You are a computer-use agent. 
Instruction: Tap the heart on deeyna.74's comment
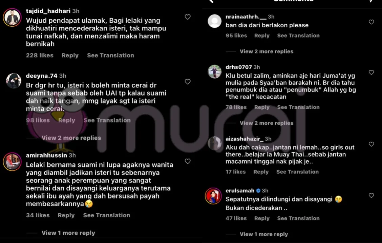tap(188, 82)
